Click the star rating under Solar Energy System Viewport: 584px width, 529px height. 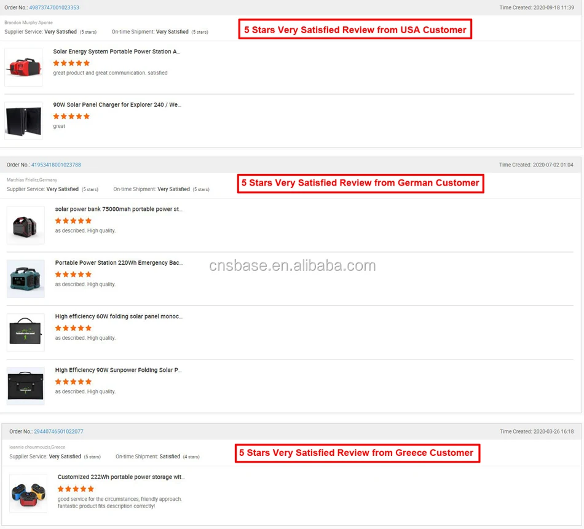71,63
